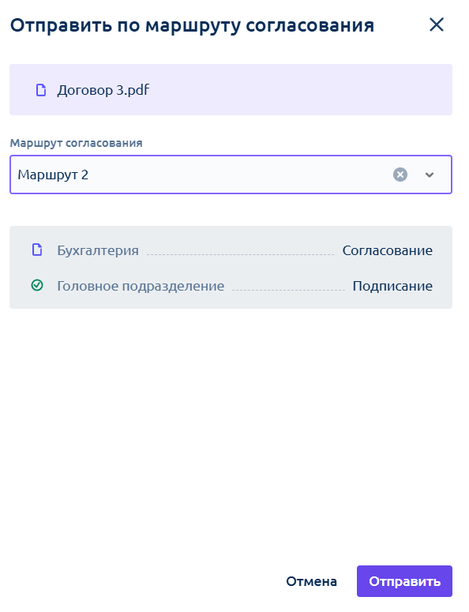Close the approval route dialog
469x612 pixels.
coord(436,24)
